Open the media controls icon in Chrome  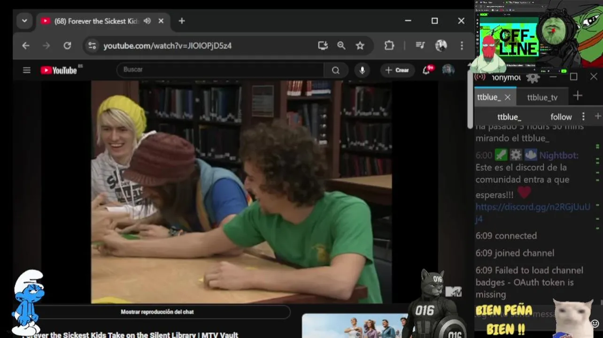pyautogui.click(x=420, y=46)
